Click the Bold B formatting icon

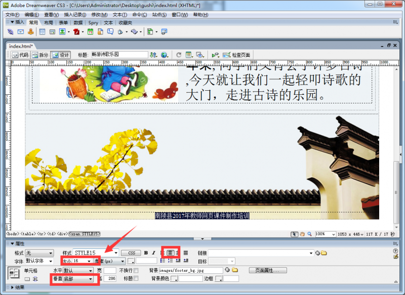146,253
